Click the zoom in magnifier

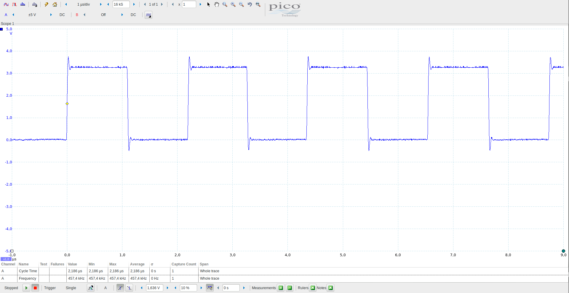(233, 4)
